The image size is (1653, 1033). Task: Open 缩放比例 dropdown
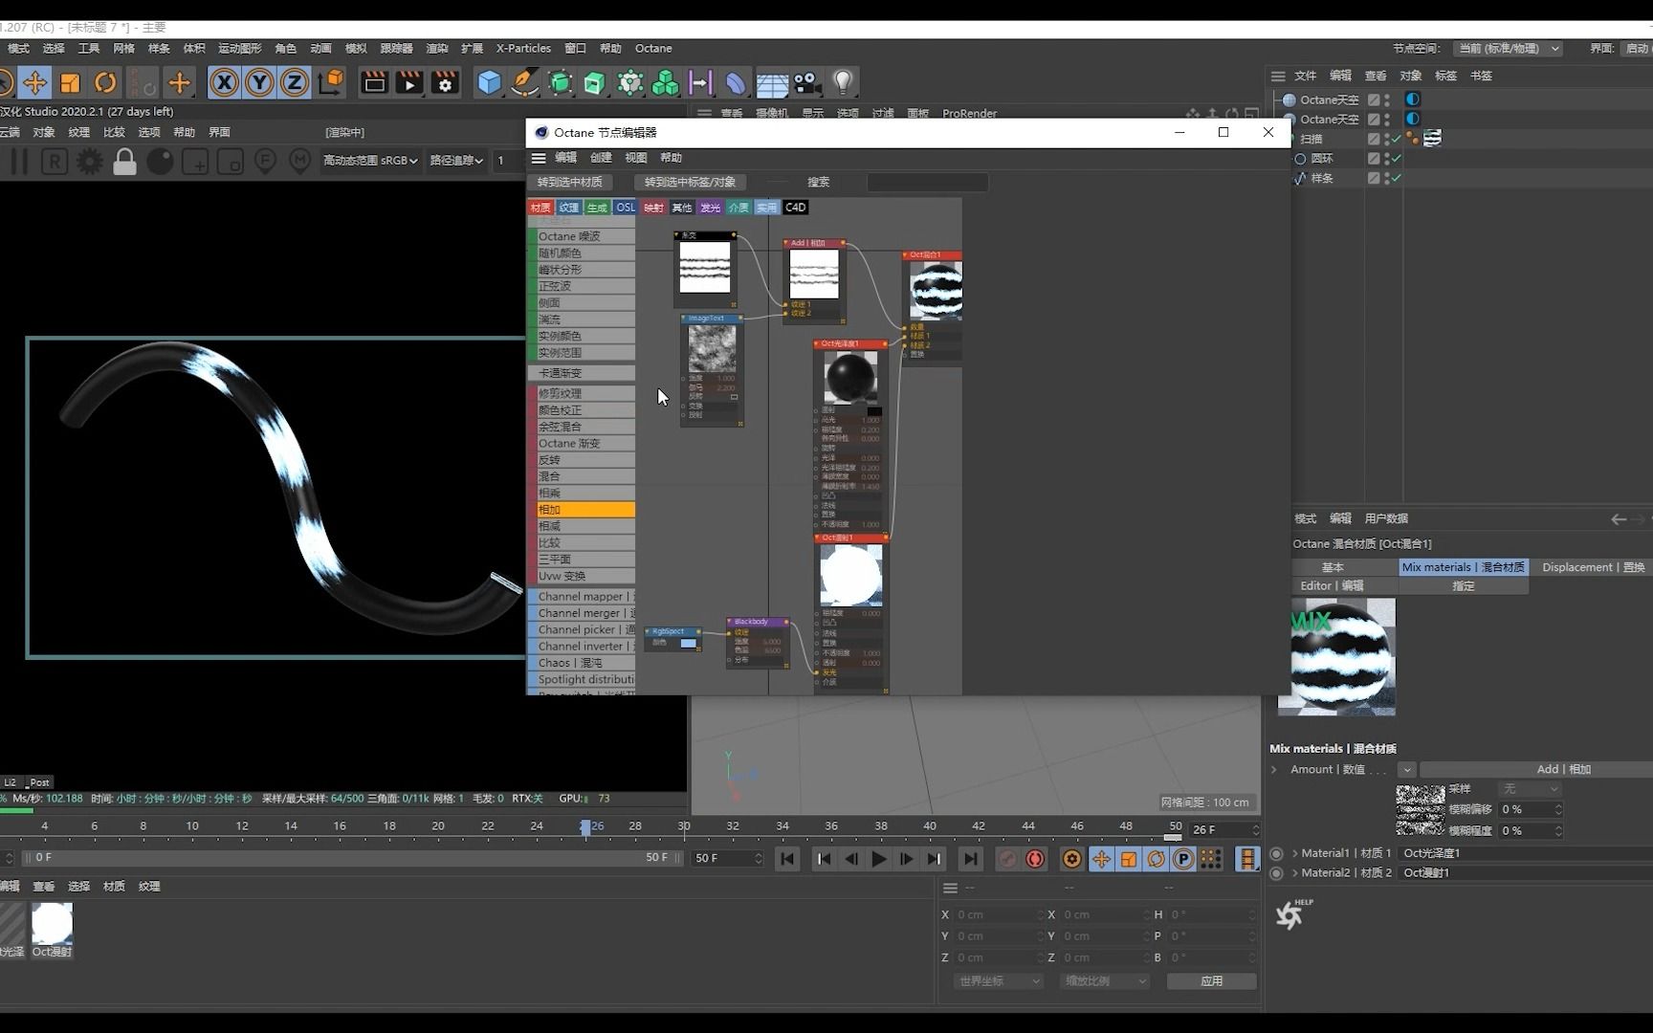point(1105,981)
